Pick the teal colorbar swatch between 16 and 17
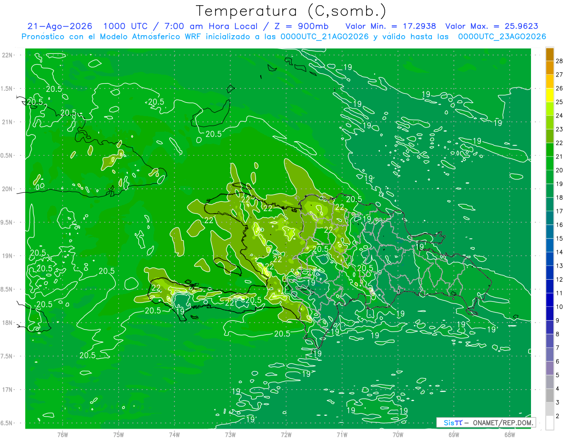 tap(550, 218)
